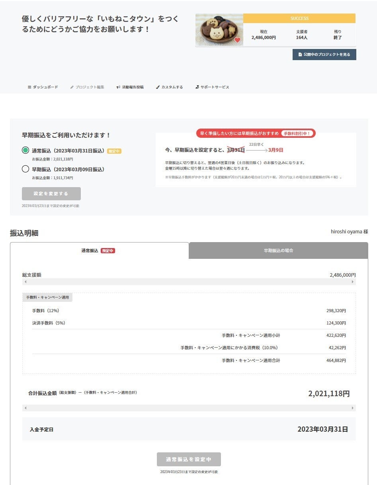
Task: Select 早期振込 (2023年03月09日振込) radio button
Action: 25,169
